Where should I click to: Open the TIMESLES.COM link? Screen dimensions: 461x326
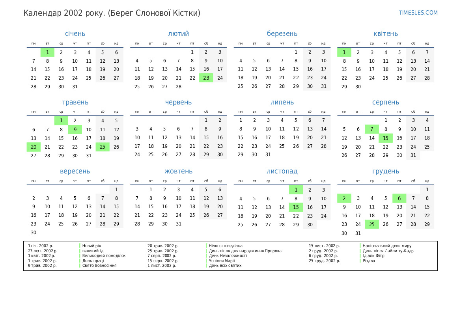(x=418, y=13)
